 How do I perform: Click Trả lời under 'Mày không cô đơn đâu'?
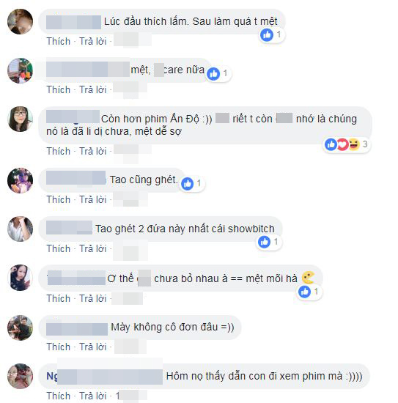tap(93, 347)
